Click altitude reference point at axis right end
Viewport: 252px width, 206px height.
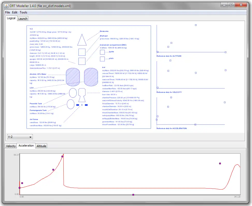tap(226, 52)
